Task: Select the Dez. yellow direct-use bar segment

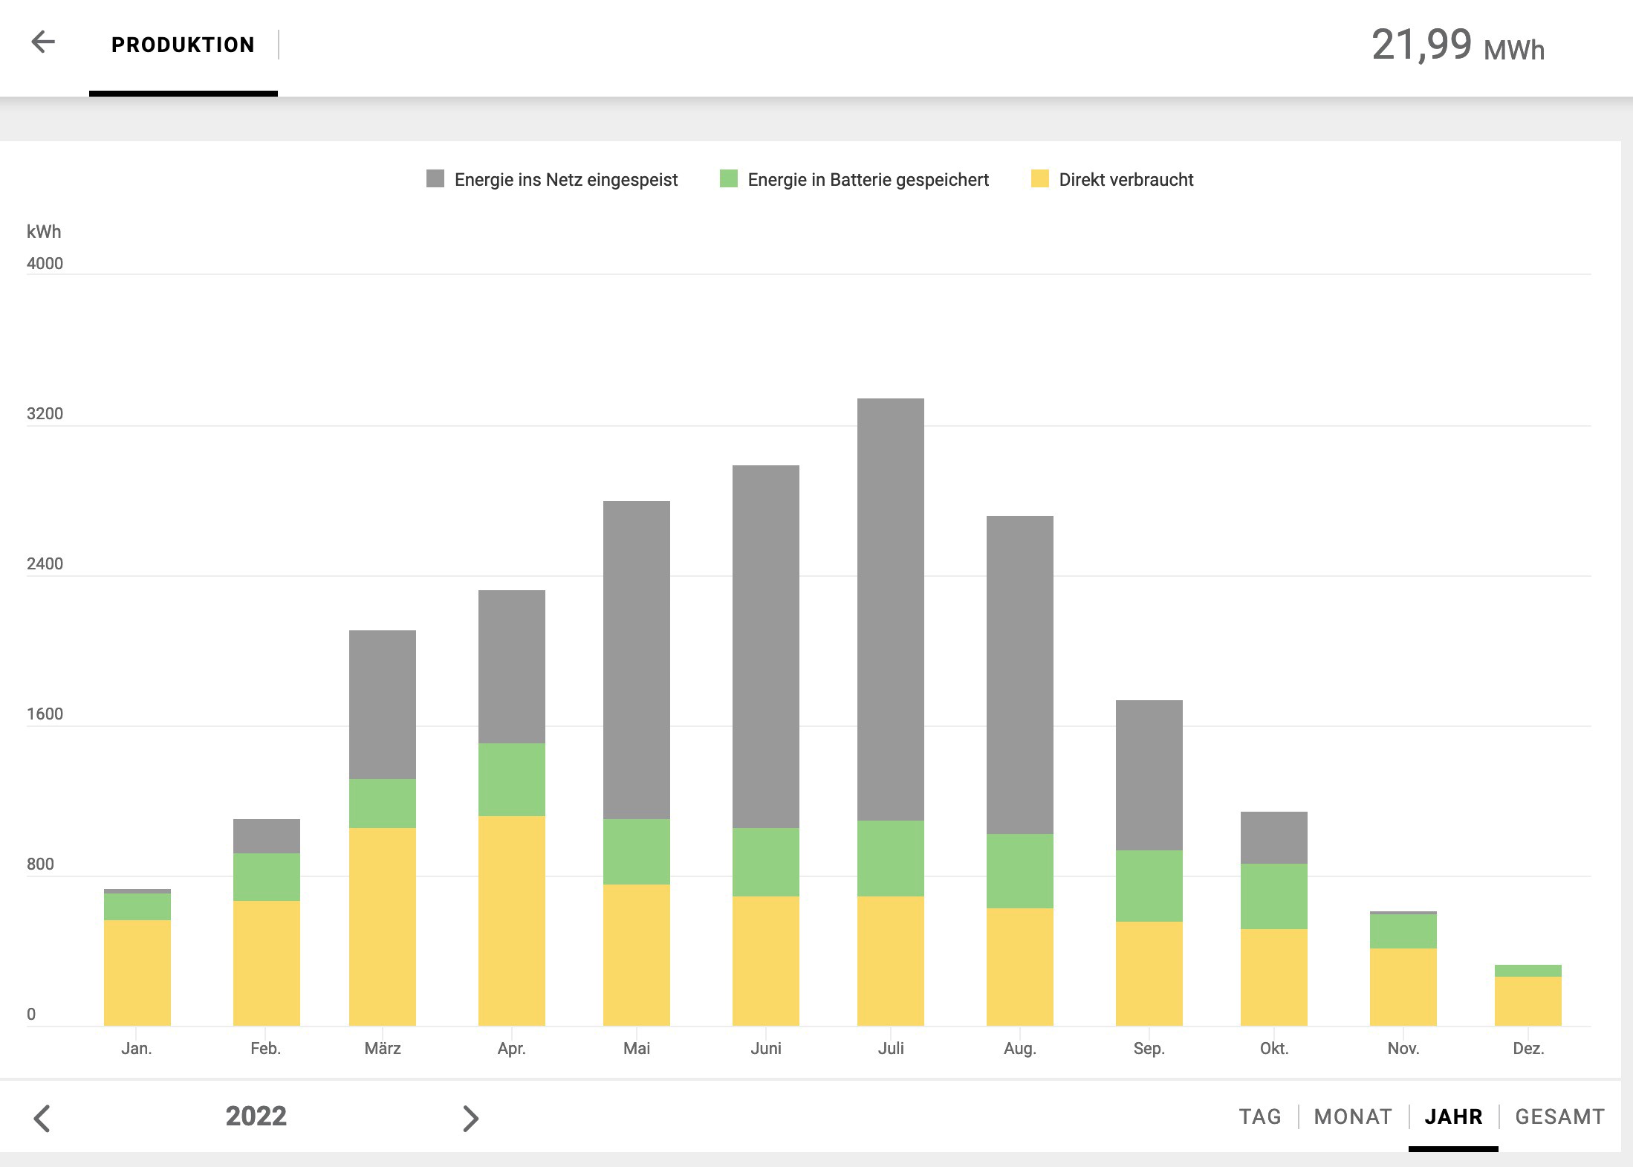Action: click(1528, 1001)
